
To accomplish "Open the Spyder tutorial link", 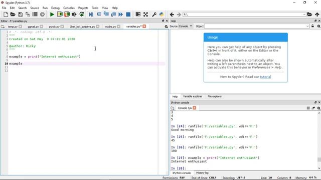I will click(x=265, y=76).
